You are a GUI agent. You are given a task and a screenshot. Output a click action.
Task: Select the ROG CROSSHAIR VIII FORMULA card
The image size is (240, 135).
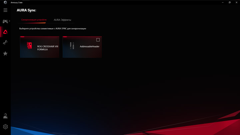point(40,47)
